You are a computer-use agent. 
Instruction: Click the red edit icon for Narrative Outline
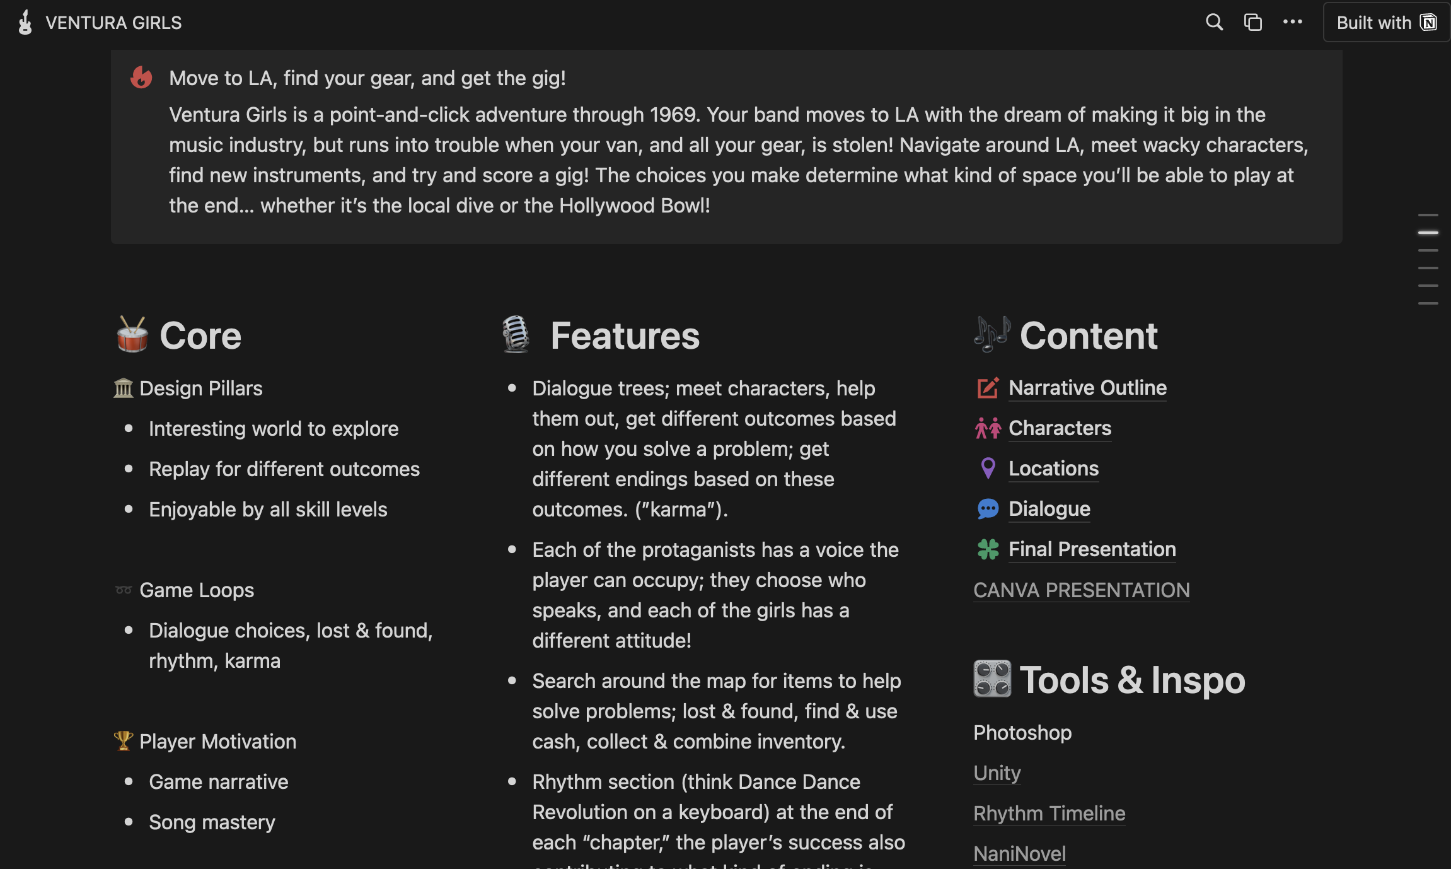(x=988, y=388)
